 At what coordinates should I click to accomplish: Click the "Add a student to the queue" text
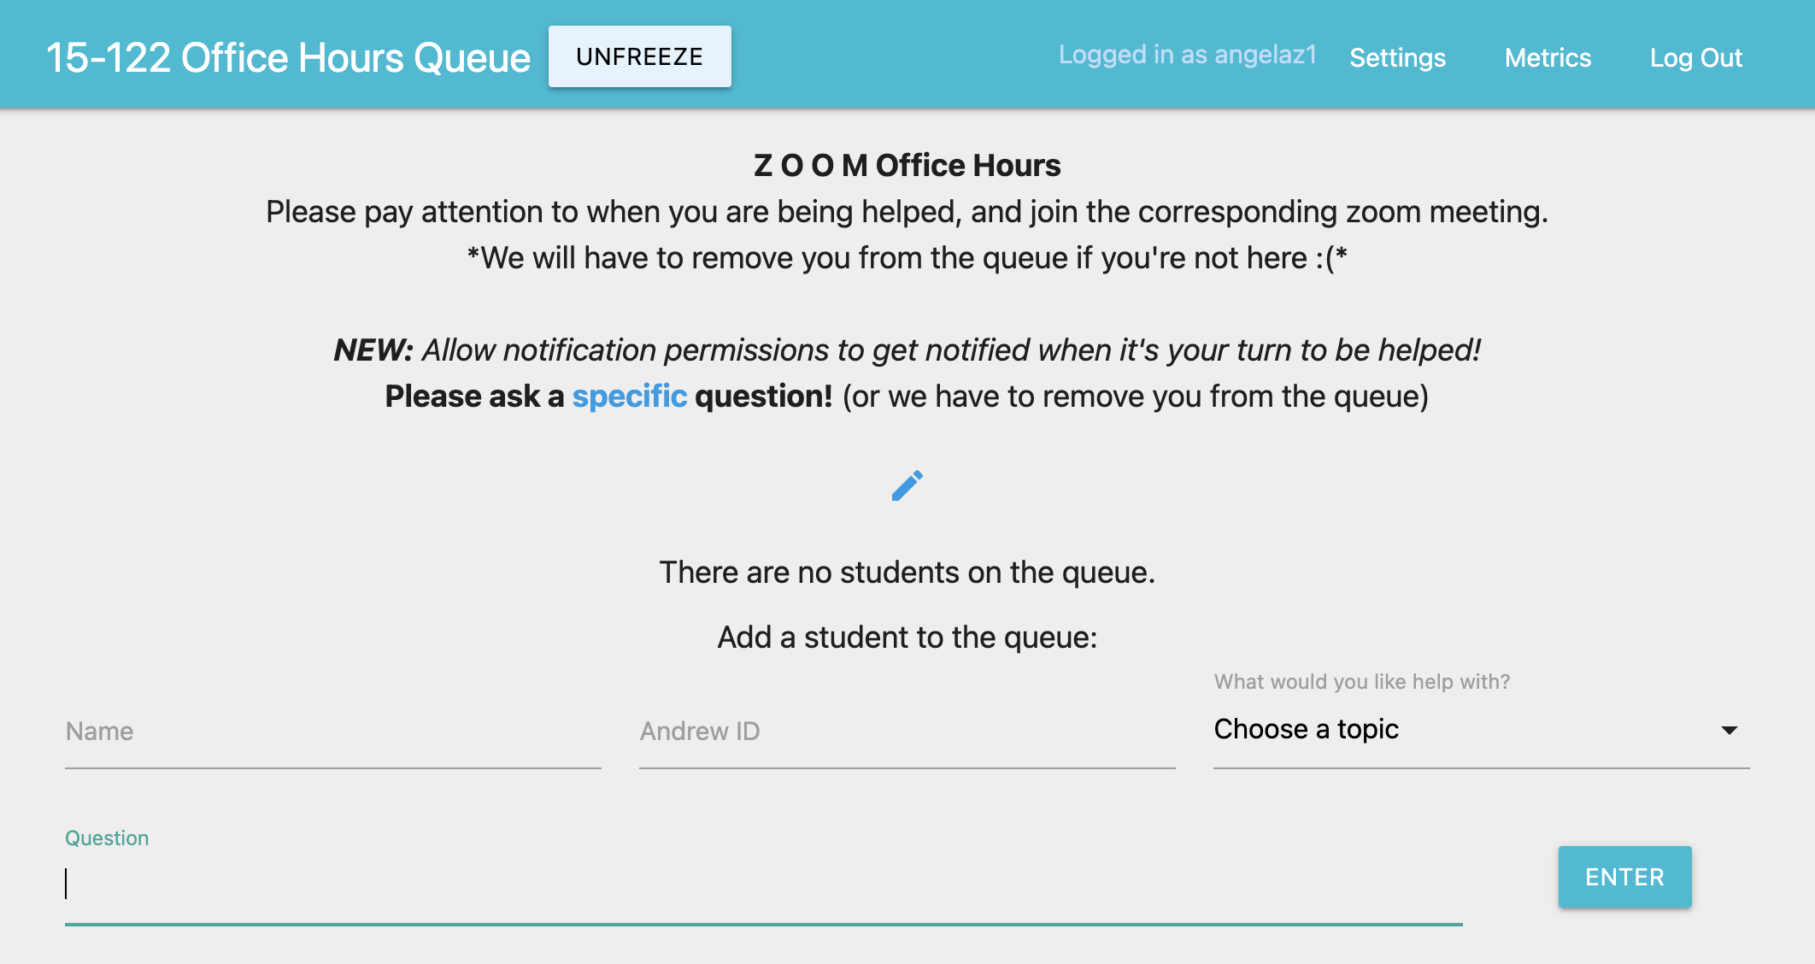pos(907,638)
